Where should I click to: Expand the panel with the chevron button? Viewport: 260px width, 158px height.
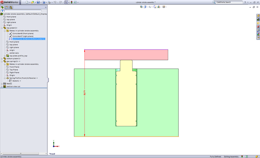tap(45, 7)
